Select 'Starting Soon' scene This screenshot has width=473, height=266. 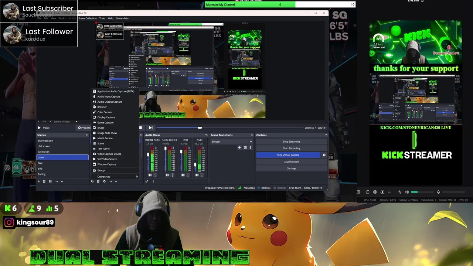tap(62, 140)
